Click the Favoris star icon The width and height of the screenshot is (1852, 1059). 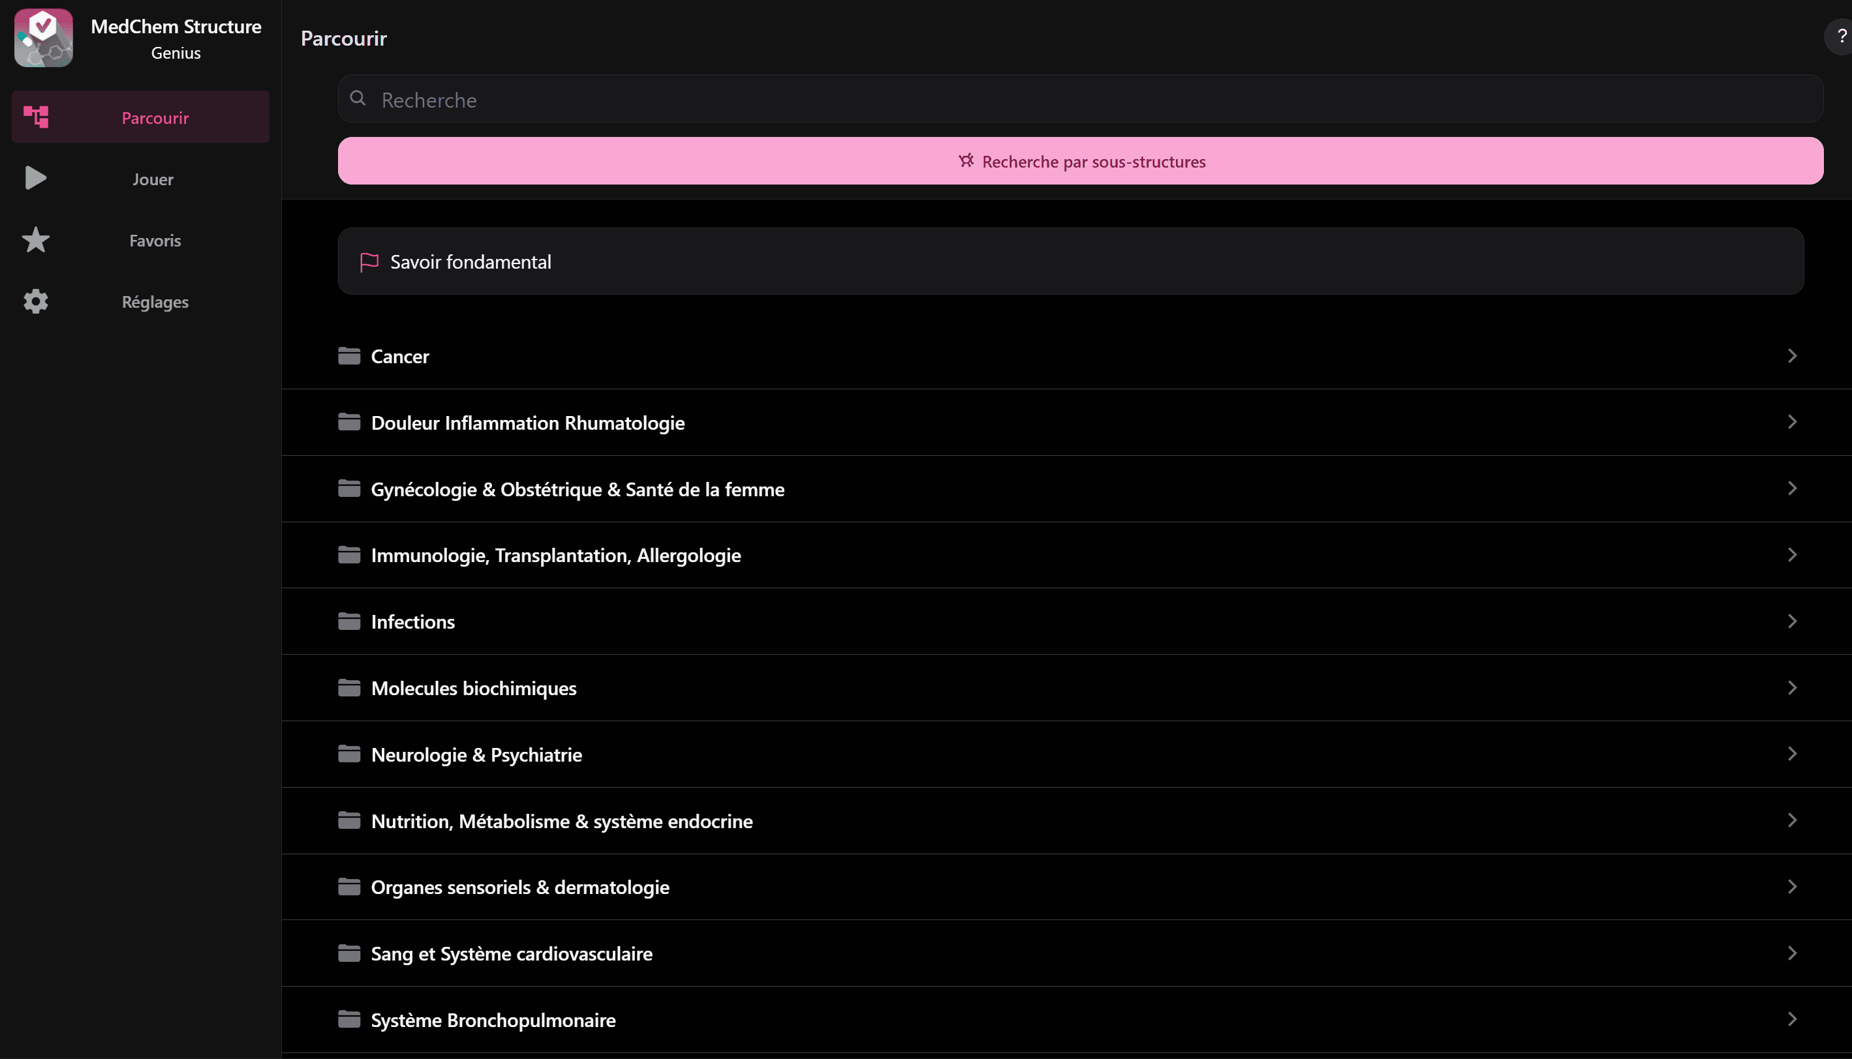[36, 240]
